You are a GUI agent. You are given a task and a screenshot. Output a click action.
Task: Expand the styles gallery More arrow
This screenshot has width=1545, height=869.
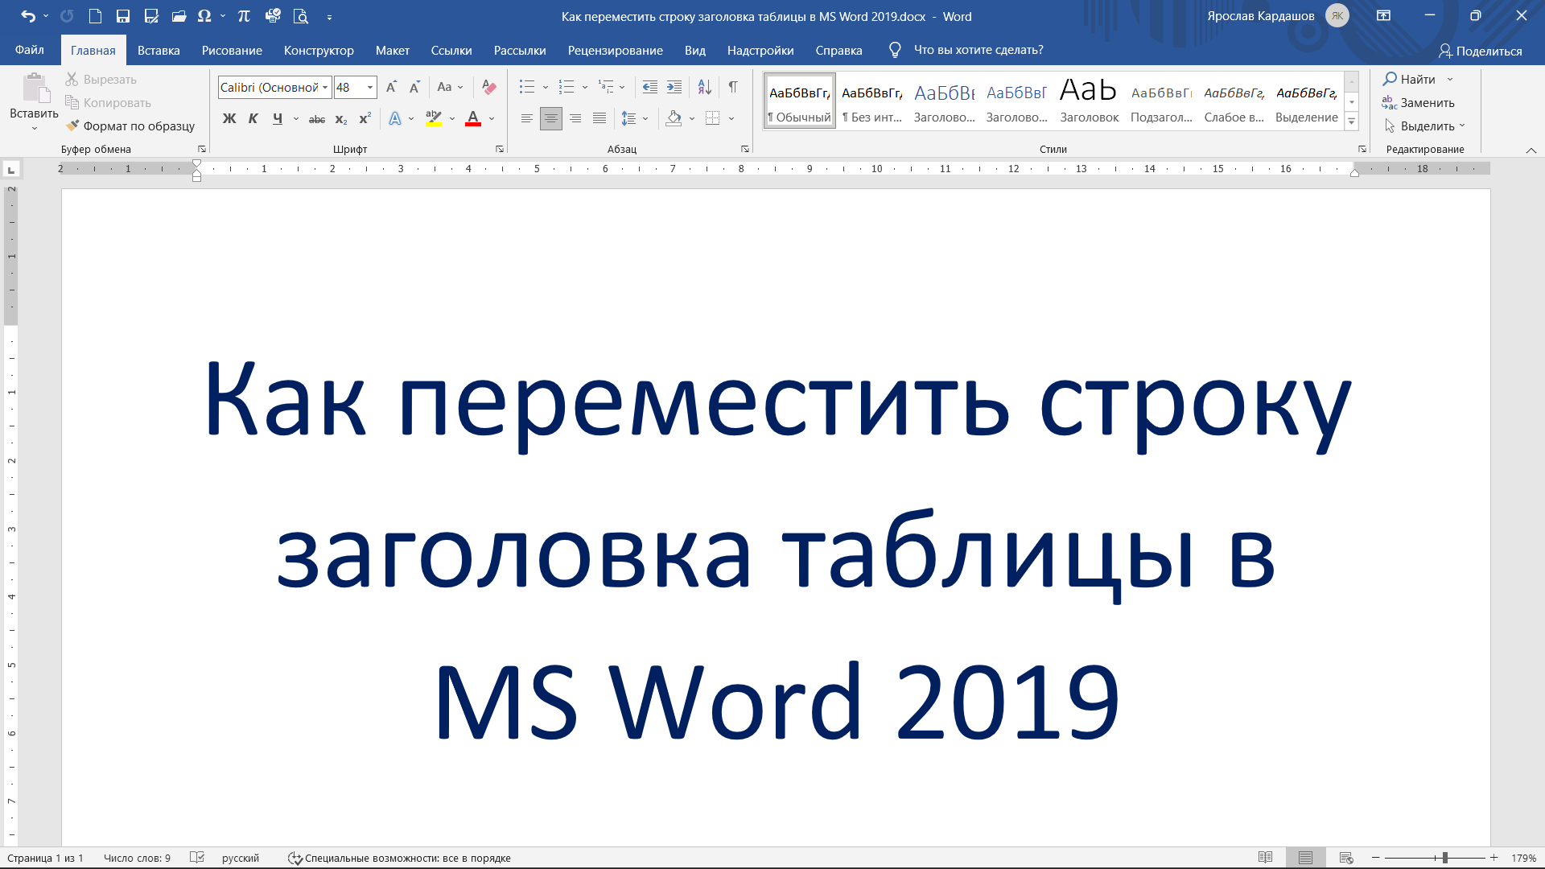point(1352,122)
